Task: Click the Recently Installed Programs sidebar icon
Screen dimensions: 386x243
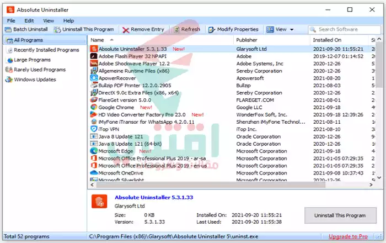Action: [x=9, y=50]
